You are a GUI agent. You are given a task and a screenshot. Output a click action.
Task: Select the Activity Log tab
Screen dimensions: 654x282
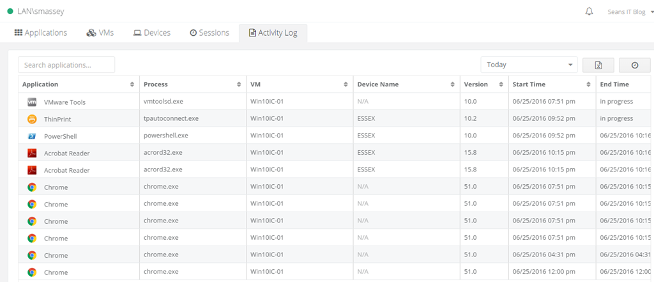tap(273, 33)
